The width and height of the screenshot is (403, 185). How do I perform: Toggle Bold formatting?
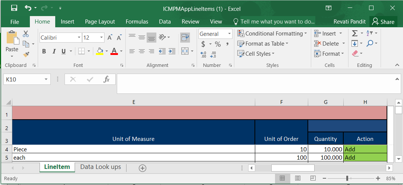point(44,51)
